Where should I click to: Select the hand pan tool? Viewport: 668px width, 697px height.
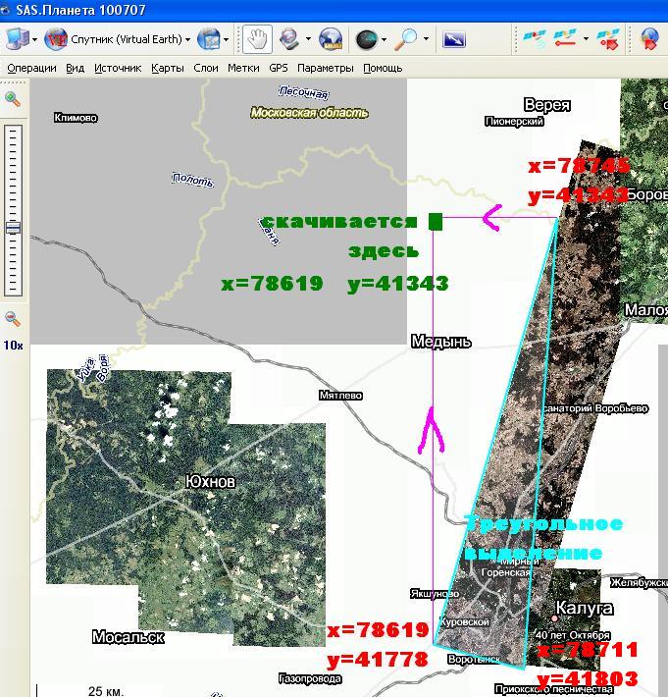[x=257, y=39]
